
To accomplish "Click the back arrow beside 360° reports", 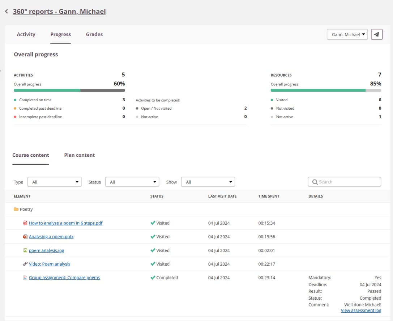I will pos(7,12).
